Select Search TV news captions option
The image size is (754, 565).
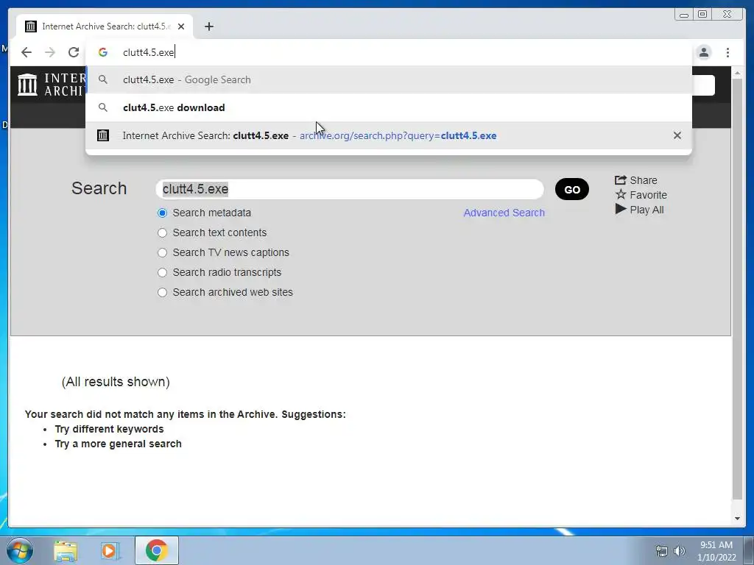[x=163, y=253]
